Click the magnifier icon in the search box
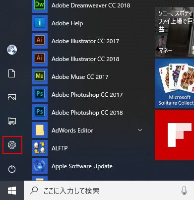This screenshot has width=194, height=200. point(34,191)
